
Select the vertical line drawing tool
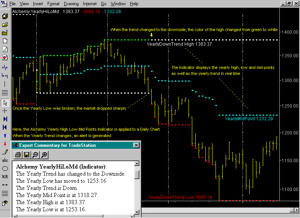coord(5,84)
